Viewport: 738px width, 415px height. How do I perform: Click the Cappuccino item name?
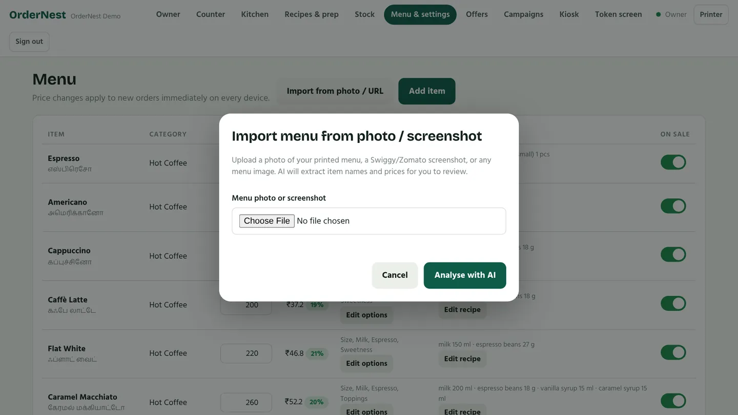click(69, 251)
